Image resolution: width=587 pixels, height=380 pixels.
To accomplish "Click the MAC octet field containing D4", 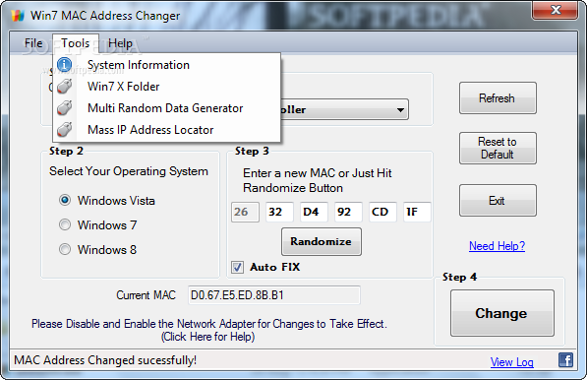I will (x=314, y=212).
